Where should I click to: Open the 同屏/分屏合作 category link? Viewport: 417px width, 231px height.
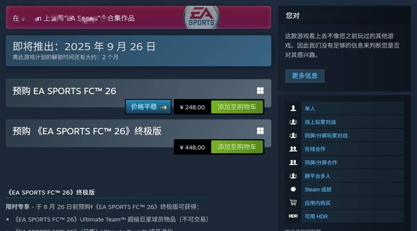(x=321, y=162)
